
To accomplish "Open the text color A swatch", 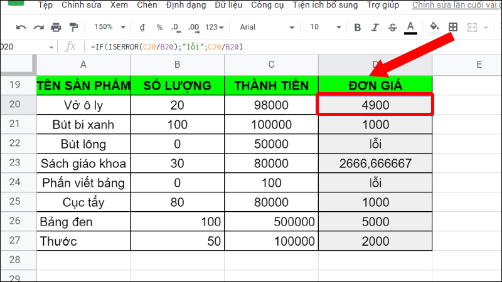I will (x=411, y=28).
